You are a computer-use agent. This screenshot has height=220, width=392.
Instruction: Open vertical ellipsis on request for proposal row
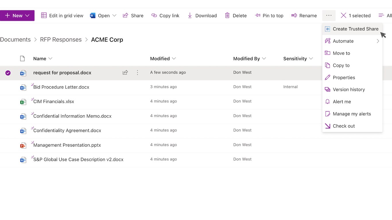click(137, 72)
